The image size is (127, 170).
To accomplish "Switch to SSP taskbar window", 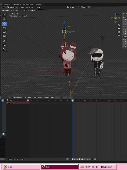I will click(x=60, y=167).
